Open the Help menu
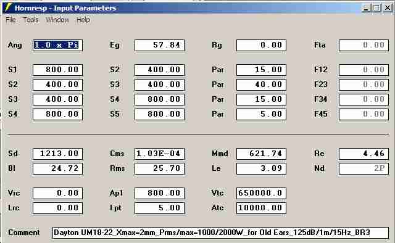The width and height of the screenshot is (395, 243). coord(83,20)
